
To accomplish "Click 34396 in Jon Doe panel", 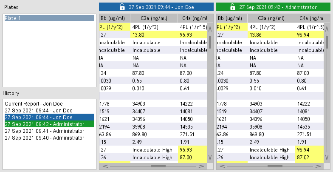I will pos(154,119).
